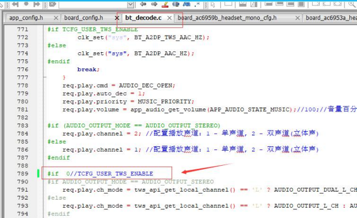Switch to the app_config.h tab
Screen dimensions: 357x218
click(26, 18)
